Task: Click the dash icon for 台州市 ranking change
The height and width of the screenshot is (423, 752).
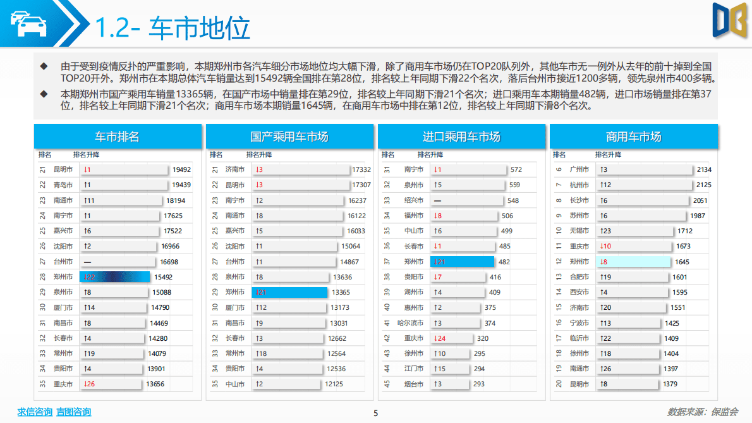Action: (x=88, y=261)
